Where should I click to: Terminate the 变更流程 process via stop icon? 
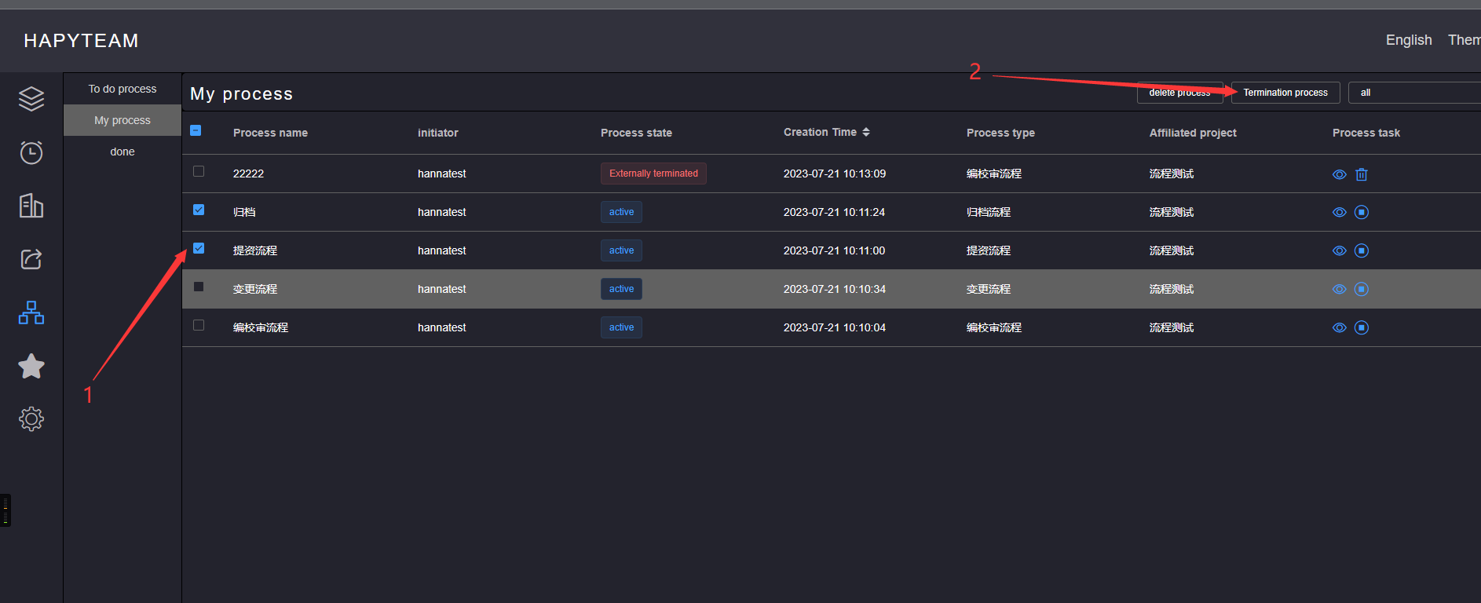[x=1362, y=289]
